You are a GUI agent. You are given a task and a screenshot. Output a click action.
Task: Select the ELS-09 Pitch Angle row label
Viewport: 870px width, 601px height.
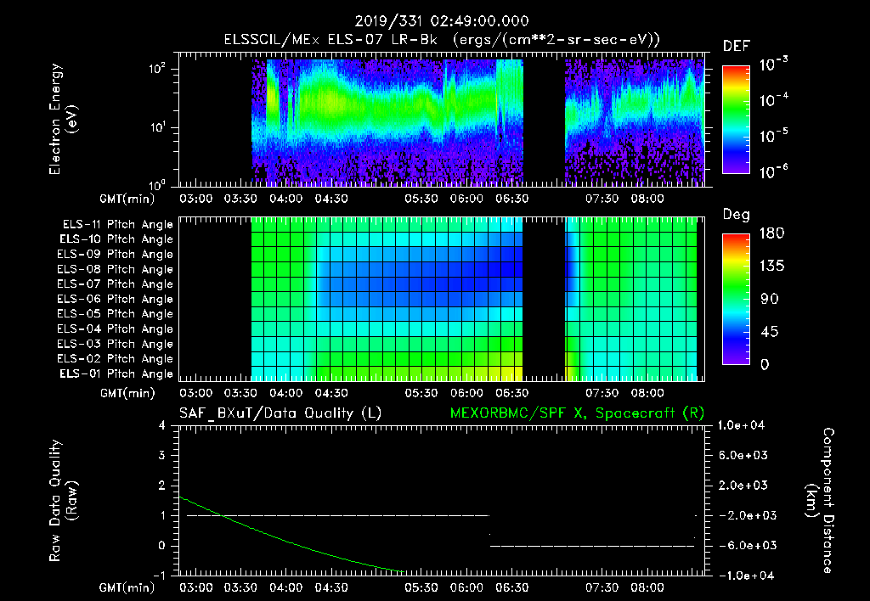pos(115,255)
